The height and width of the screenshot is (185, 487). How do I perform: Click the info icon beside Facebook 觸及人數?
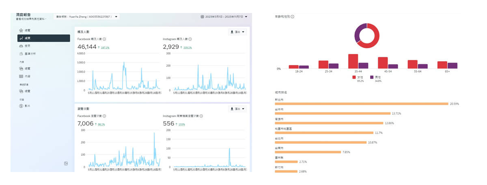coord(104,39)
